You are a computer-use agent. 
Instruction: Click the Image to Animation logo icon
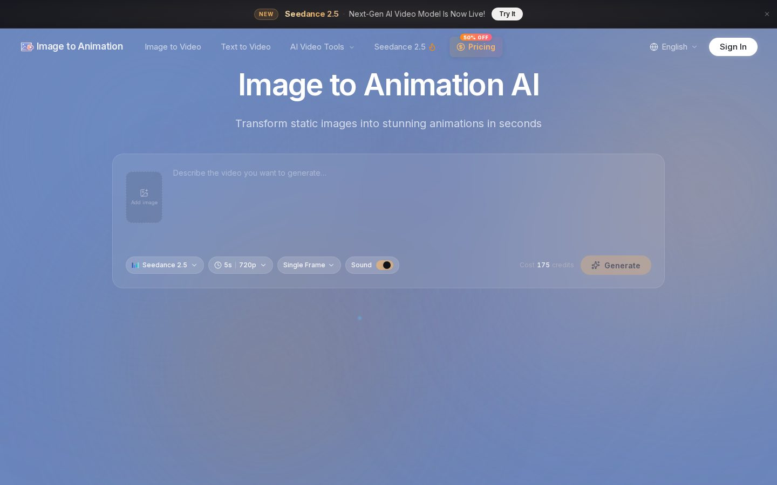tap(28, 47)
